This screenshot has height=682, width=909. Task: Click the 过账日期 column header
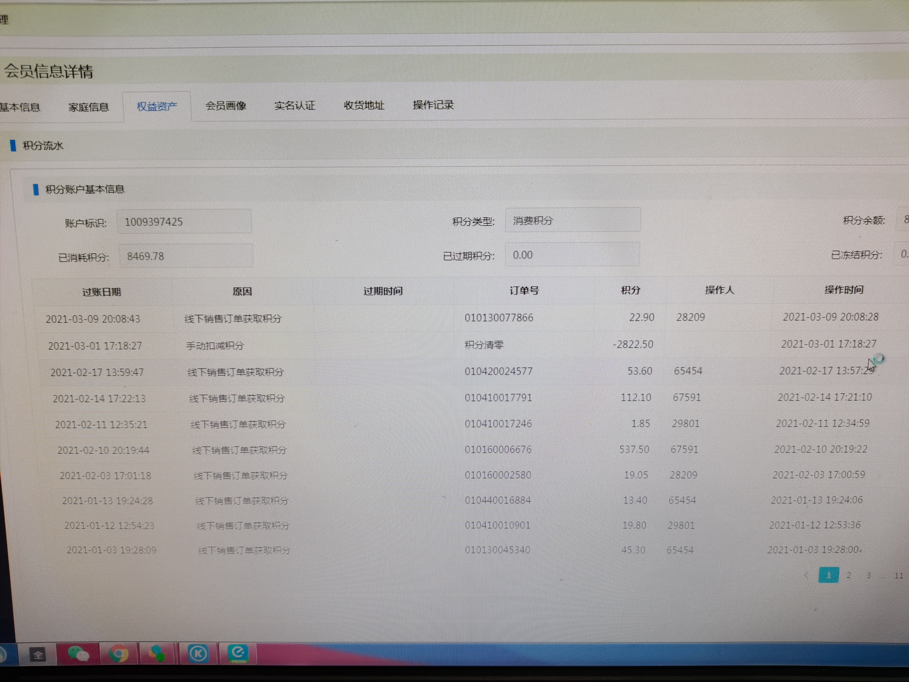point(101,292)
